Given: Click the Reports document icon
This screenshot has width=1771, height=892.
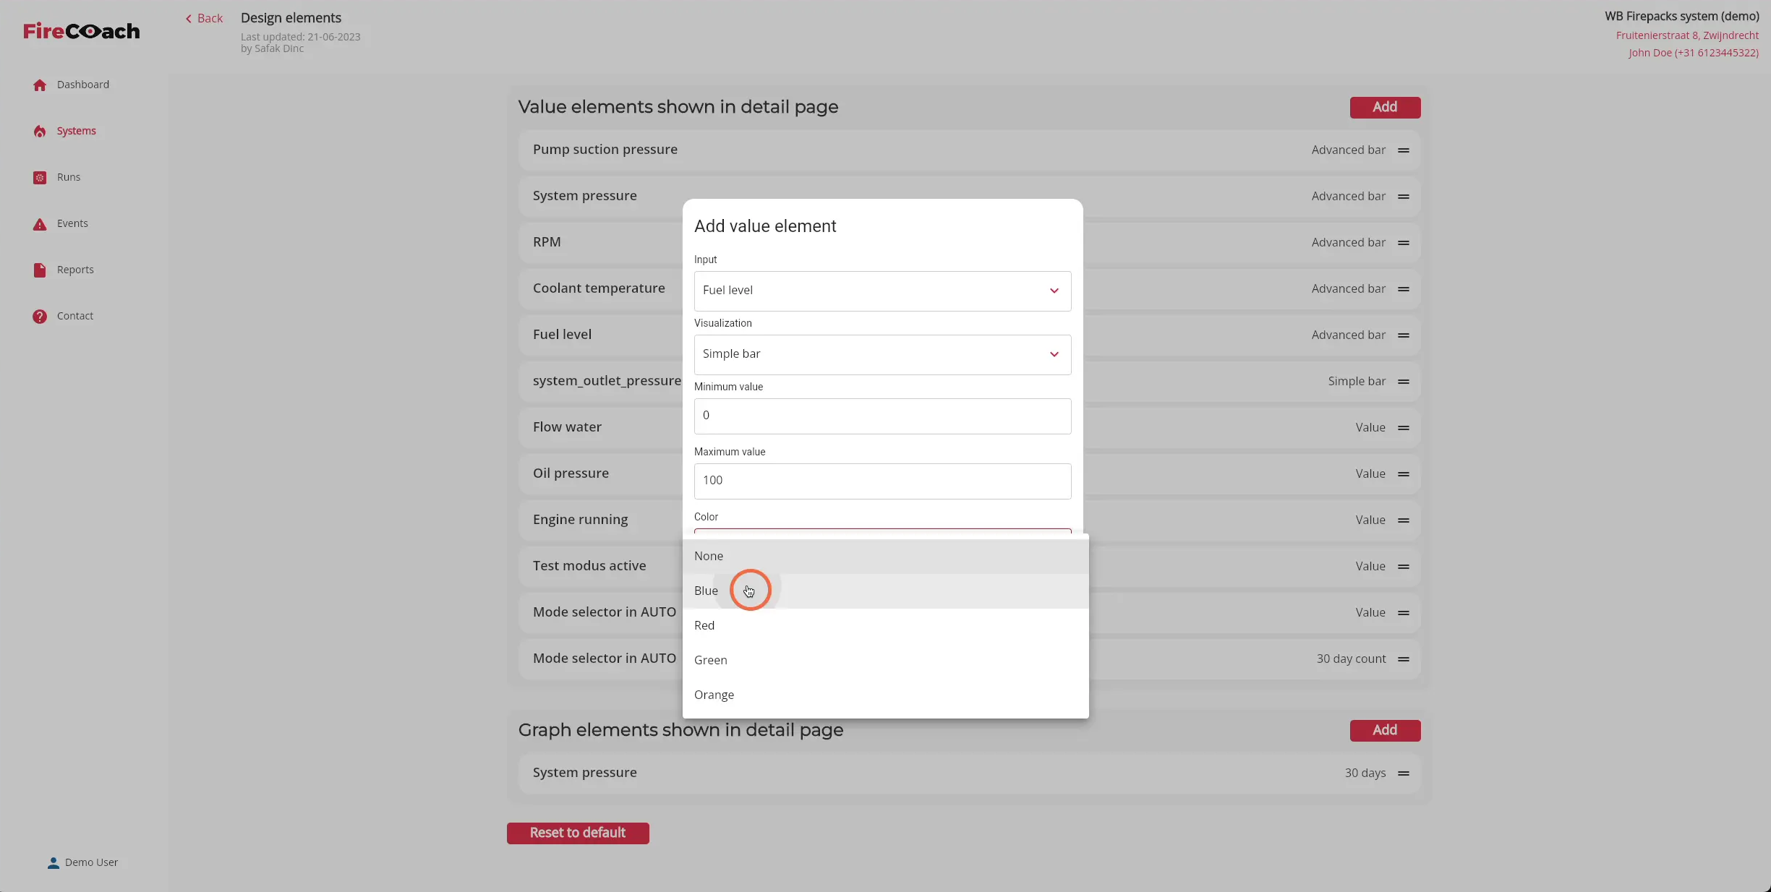Looking at the screenshot, I should (x=40, y=270).
